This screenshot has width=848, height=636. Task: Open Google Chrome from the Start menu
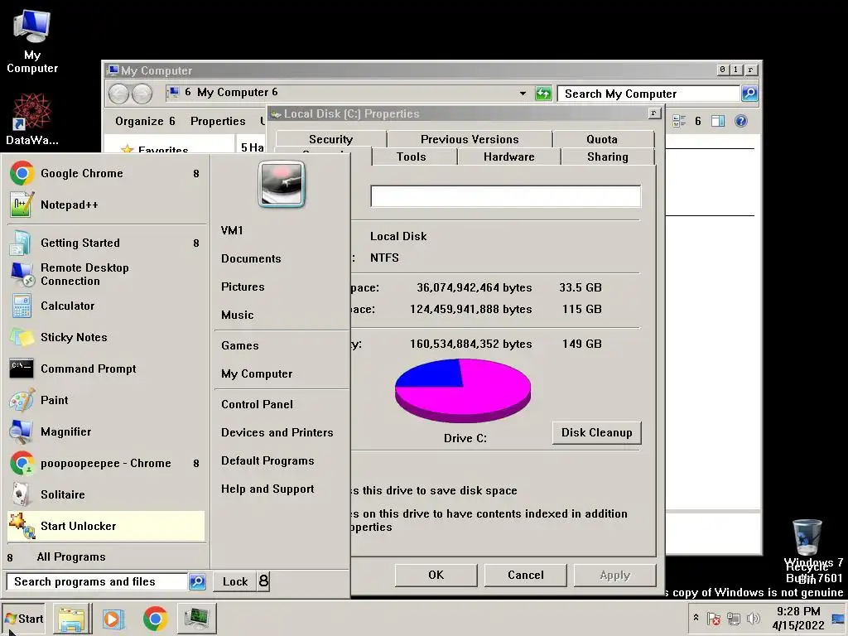[x=106, y=174]
